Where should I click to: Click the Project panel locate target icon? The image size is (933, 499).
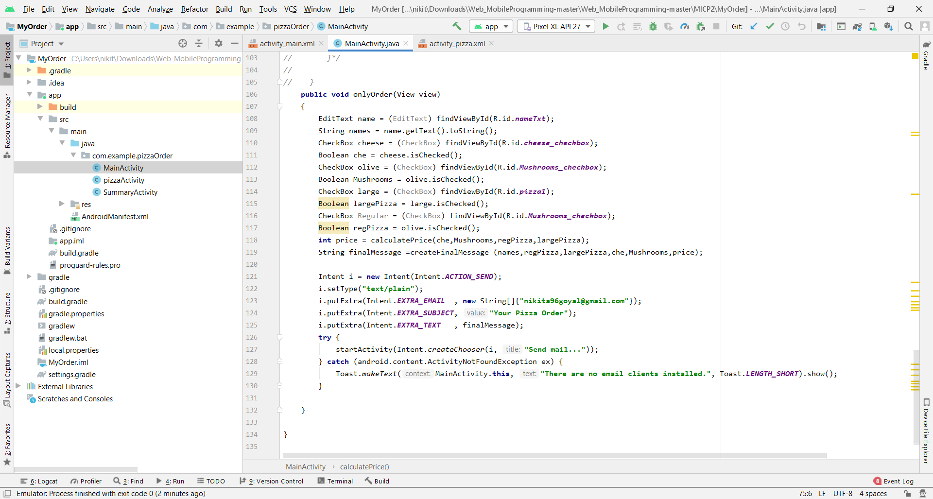pyautogui.click(x=183, y=43)
